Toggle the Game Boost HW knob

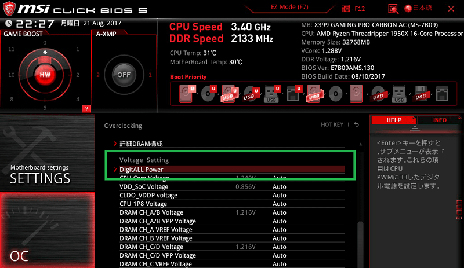[x=45, y=75]
